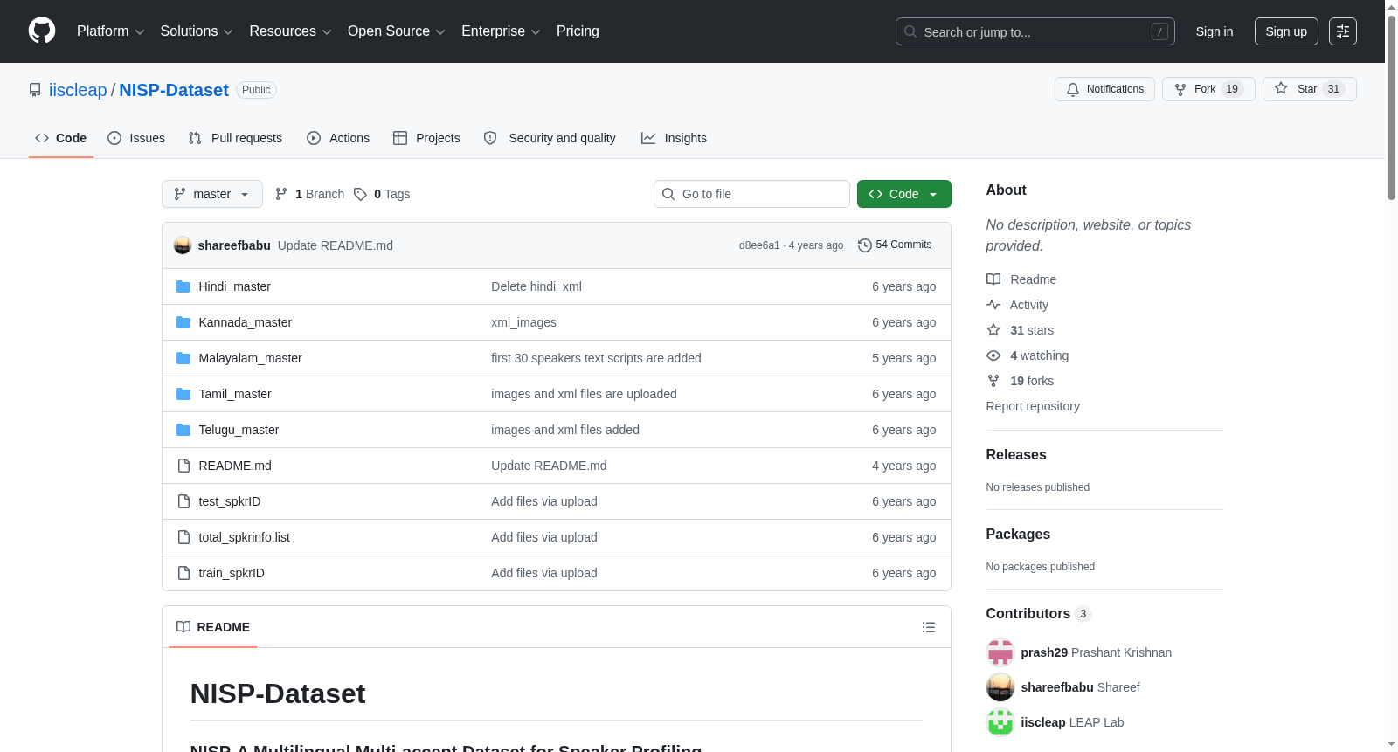The image size is (1398, 752).
Task: Open commit hash d8ee6a1
Action: [759, 245]
